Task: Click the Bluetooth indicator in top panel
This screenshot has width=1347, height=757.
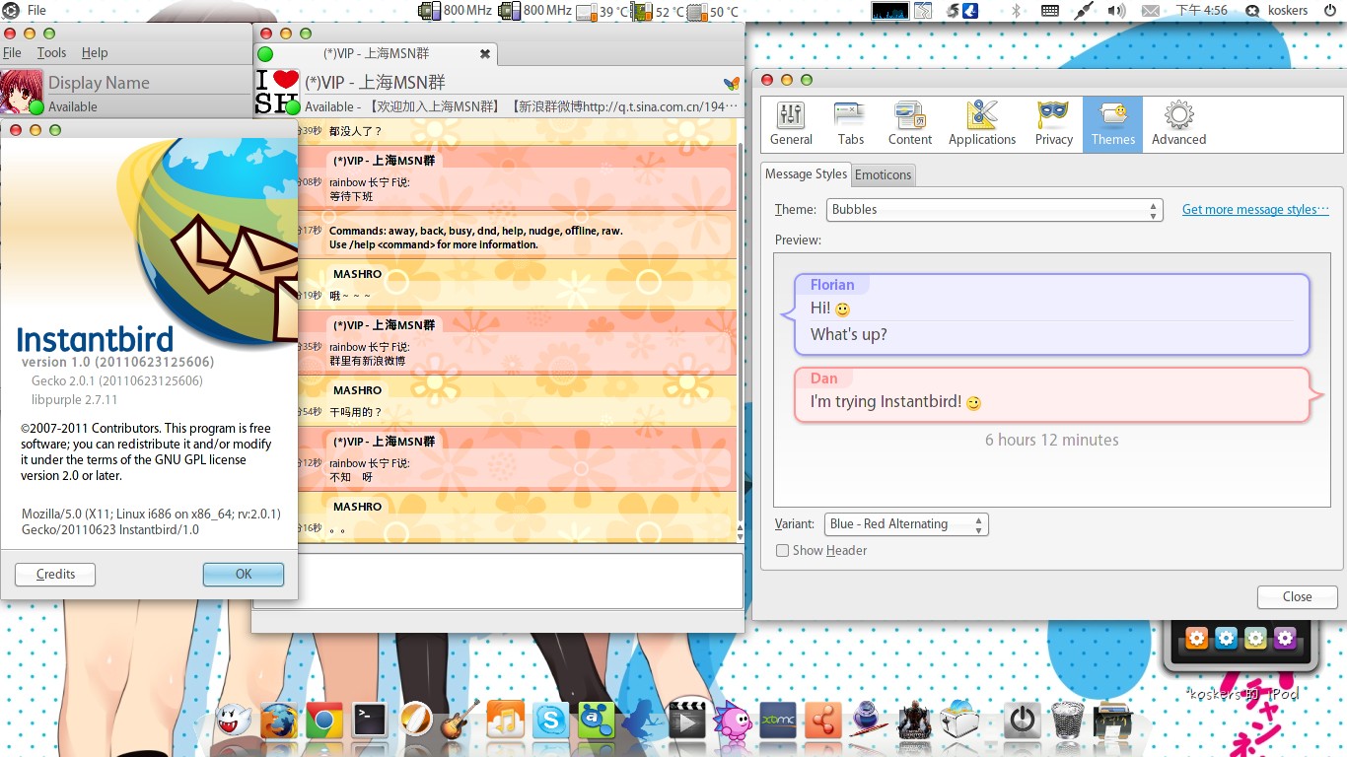Action: [1015, 11]
